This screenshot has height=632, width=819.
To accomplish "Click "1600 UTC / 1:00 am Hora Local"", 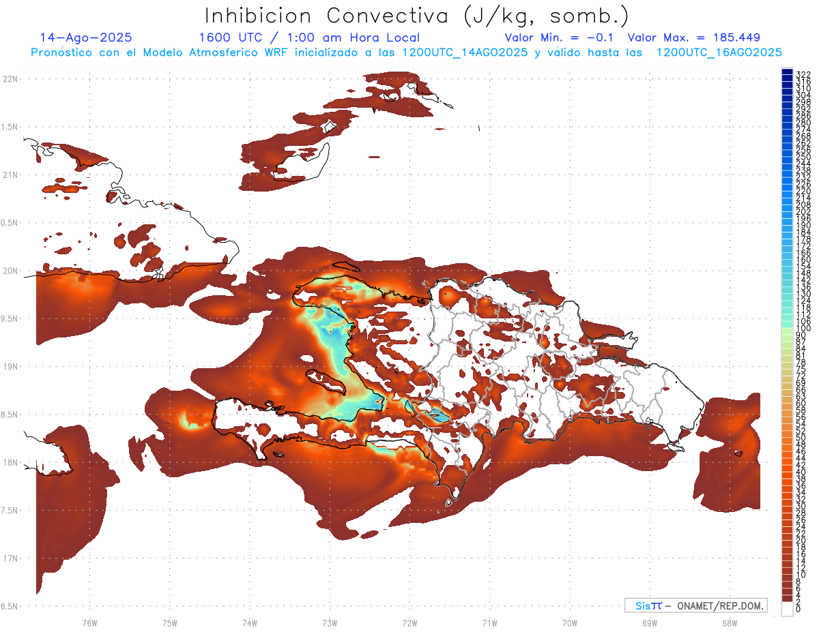I will (x=309, y=38).
